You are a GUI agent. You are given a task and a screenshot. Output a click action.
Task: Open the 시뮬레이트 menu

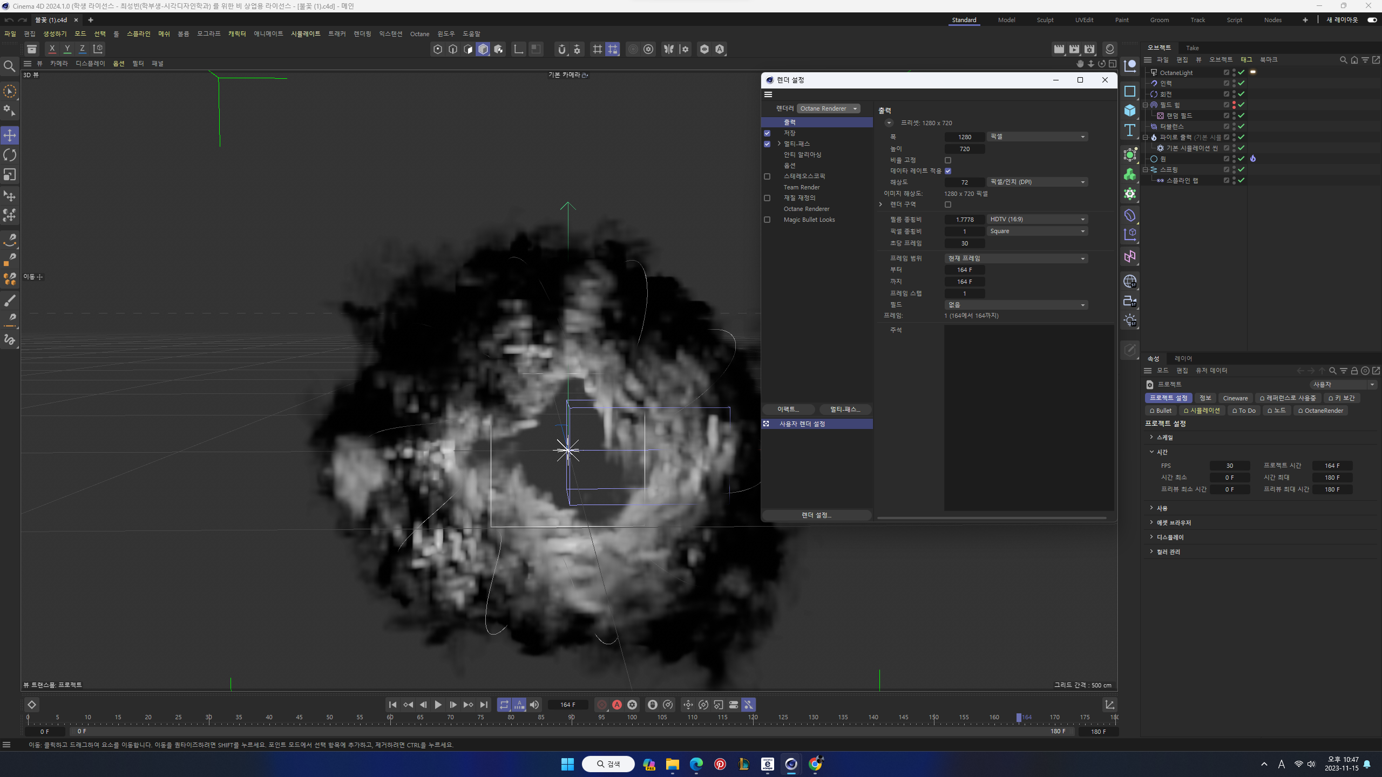click(306, 33)
